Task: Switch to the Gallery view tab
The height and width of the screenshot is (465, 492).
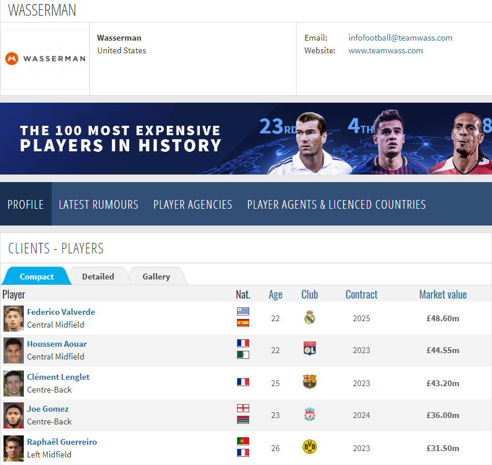Action: pyautogui.click(x=156, y=277)
